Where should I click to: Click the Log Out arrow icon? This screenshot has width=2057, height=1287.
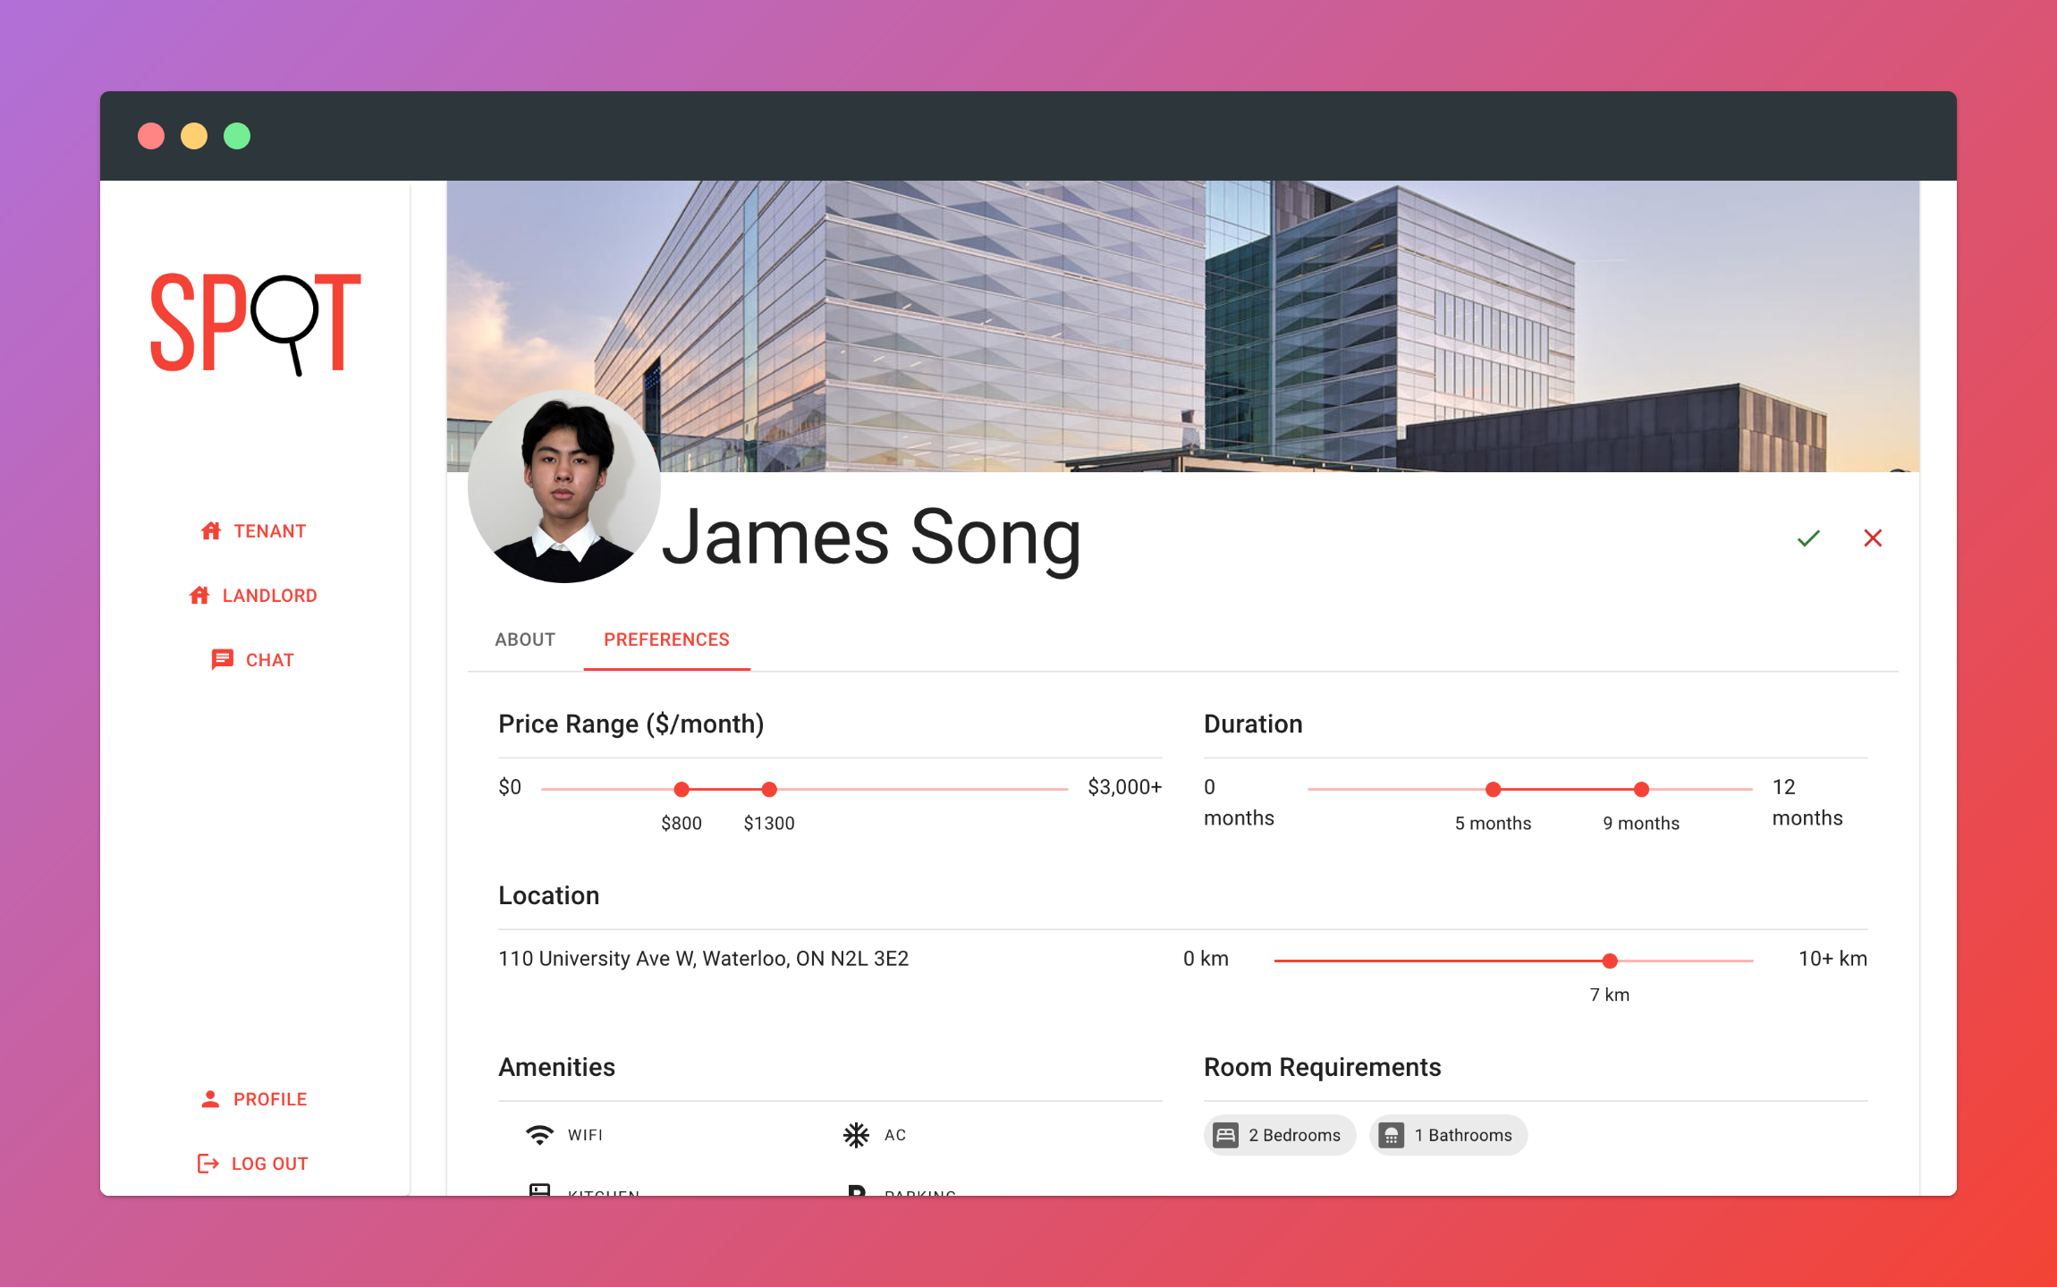tap(207, 1164)
